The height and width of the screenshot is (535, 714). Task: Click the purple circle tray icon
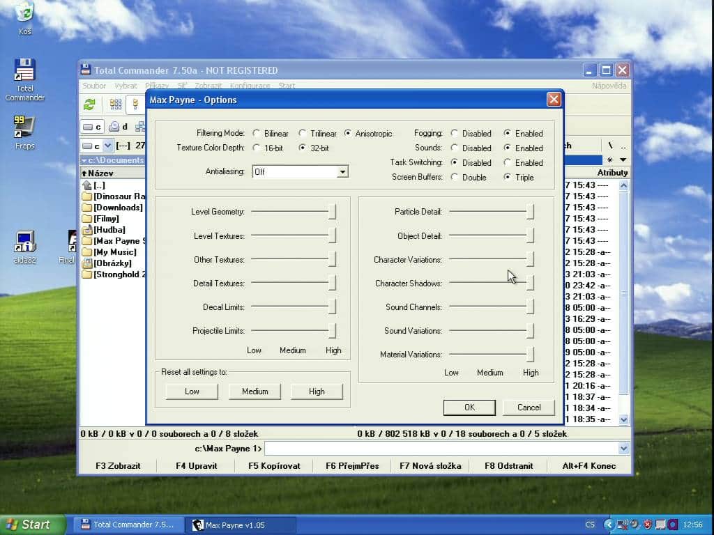pyautogui.click(x=673, y=525)
